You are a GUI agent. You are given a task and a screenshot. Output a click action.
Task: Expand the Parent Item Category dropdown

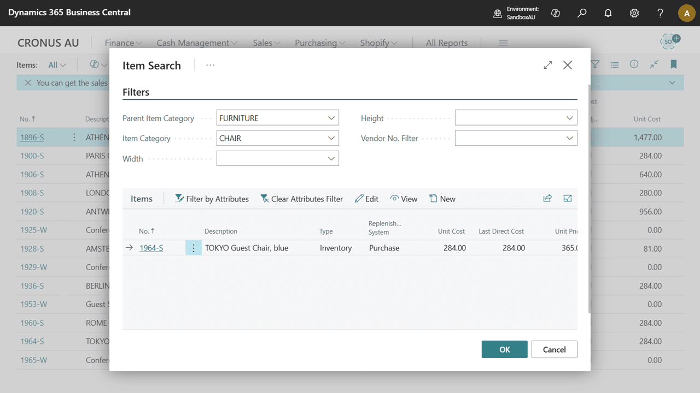331,118
